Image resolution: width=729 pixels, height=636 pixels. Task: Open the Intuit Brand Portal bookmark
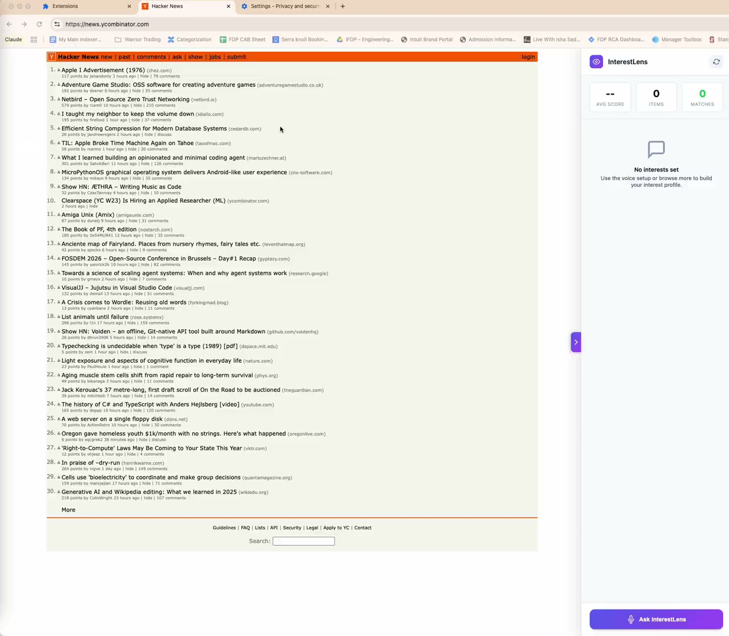pyautogui.click(x=426, y=39)
